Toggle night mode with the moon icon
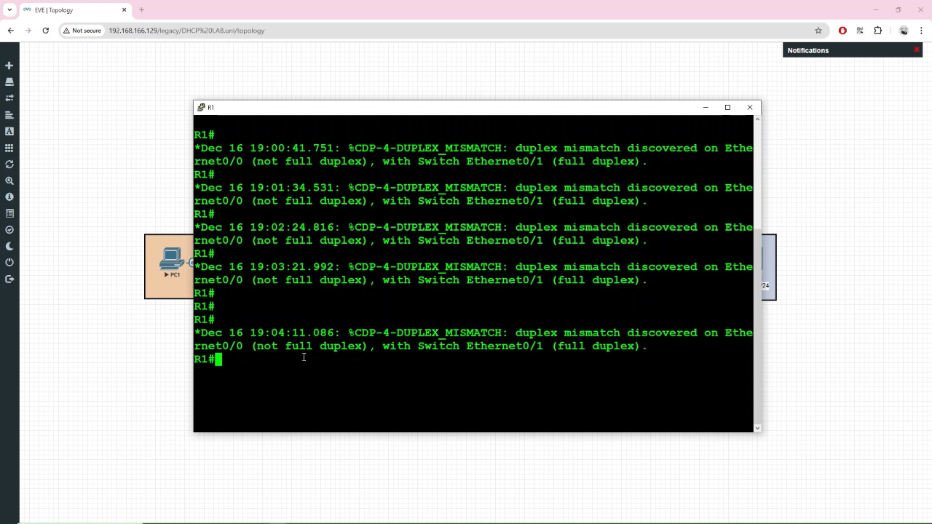The width and height of the screenshot is (932, 524). 9,246
